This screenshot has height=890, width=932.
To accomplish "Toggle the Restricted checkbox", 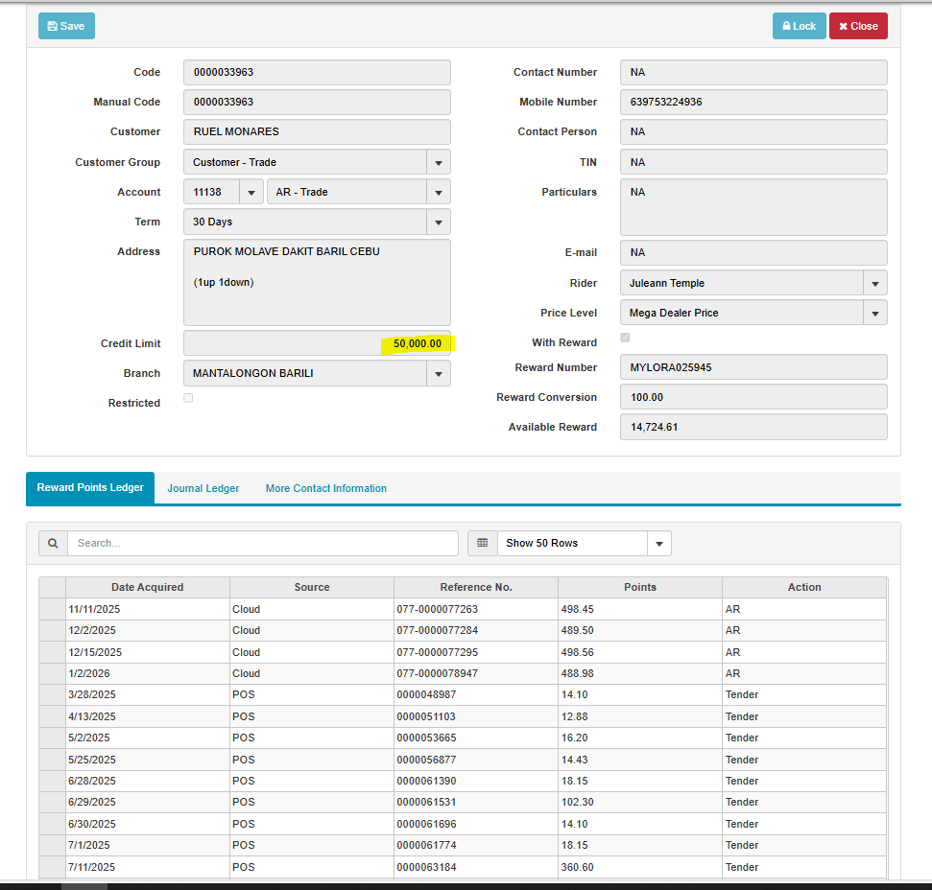I will click(x=188, y=398).
